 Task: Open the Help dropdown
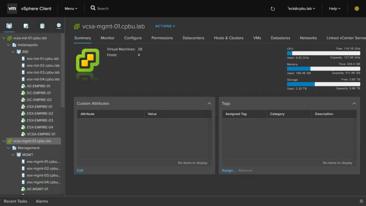[335, 9]
